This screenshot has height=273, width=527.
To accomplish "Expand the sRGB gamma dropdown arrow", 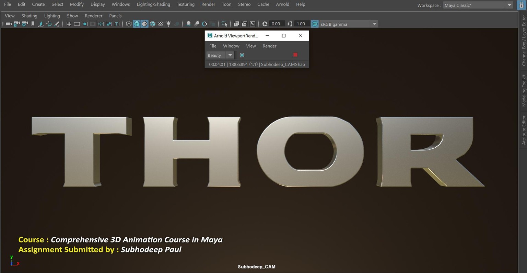I will coord(374,24).
